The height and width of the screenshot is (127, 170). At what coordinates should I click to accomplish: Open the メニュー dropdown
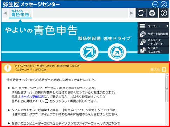coord(154,26)
